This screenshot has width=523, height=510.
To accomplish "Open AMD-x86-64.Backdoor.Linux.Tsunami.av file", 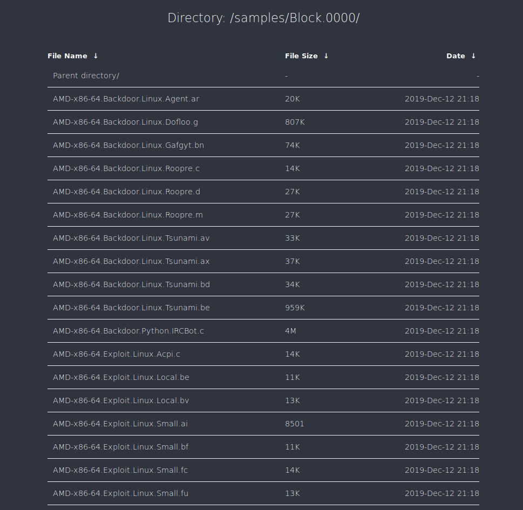I will (x=131, y=238).
